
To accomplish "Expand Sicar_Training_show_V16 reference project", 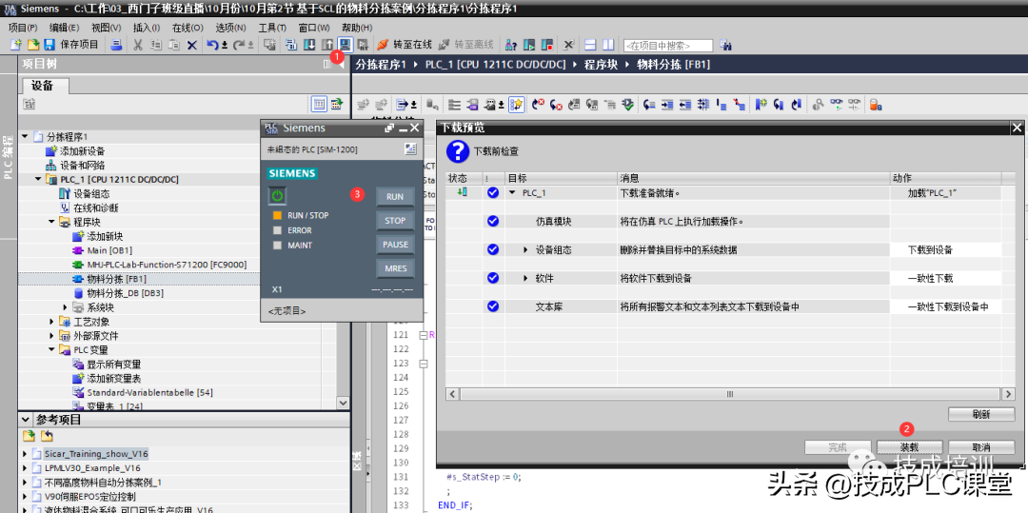I will coord(26,453).
